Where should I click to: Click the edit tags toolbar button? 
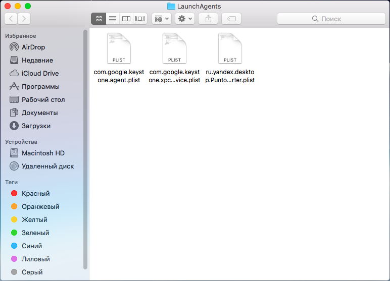coord(231,19)
